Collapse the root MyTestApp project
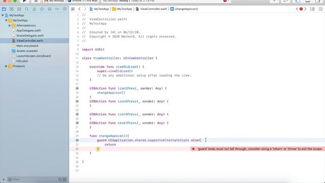The width and height of the screenshot is (325, 183). click(x=3, y=15)
